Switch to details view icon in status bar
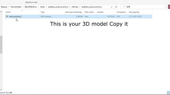 (169, 93)
